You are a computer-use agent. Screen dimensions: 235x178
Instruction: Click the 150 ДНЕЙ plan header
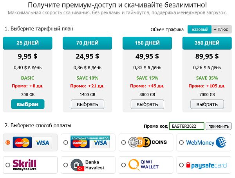[147, 43]
